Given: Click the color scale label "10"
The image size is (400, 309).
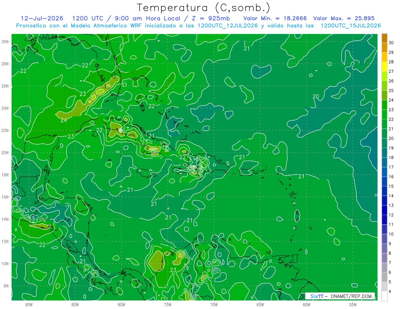Looking at the screenshot, I should pyautogui.click(x=391, y=234).
